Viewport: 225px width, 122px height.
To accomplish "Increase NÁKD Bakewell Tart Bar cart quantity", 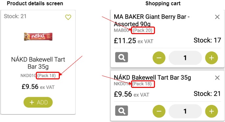I will pyautogui.click(x=212, y=111).
